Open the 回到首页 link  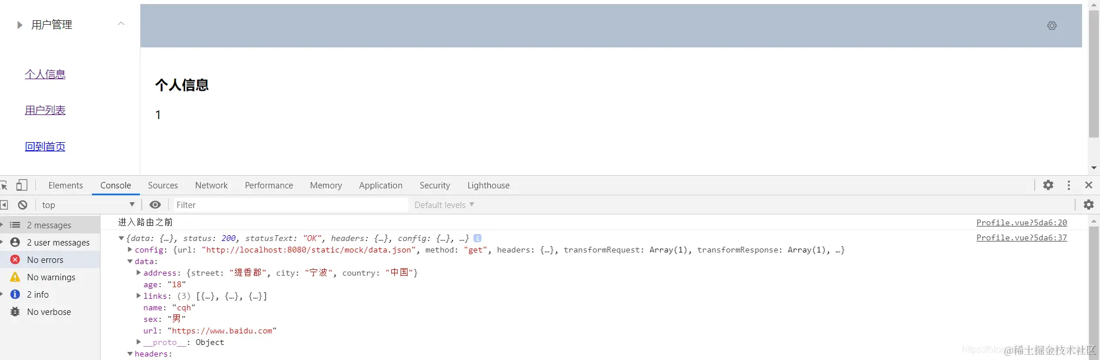coord(45,146)
